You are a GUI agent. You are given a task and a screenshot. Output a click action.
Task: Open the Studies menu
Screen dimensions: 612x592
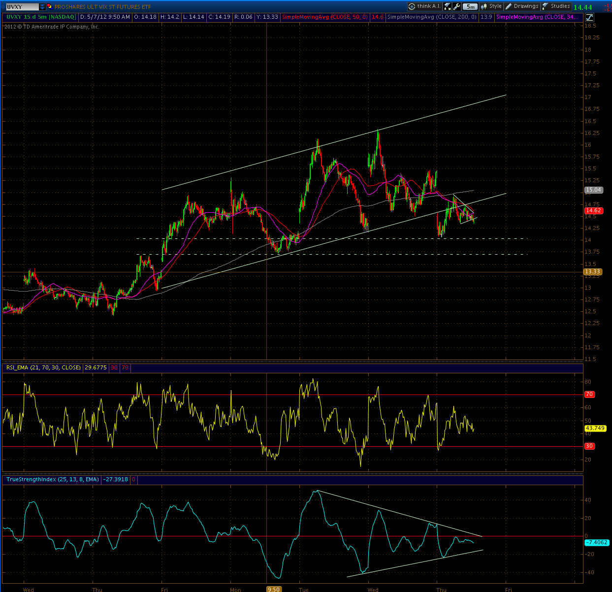[556, 6]
